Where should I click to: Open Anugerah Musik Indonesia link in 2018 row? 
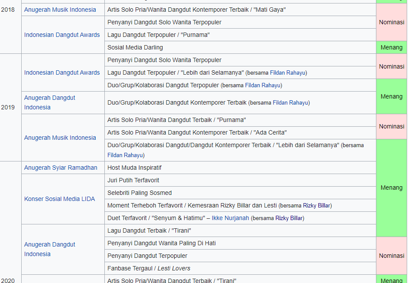(60, 10)
